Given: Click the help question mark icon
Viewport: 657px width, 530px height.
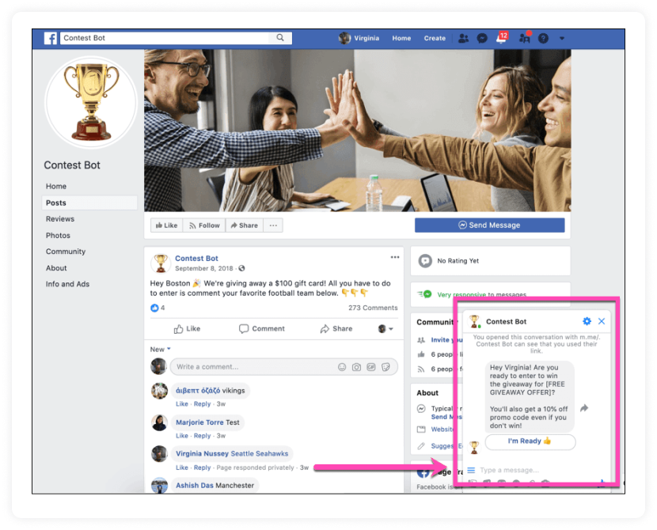Looking at the screenshot, I should pos(543,37).
